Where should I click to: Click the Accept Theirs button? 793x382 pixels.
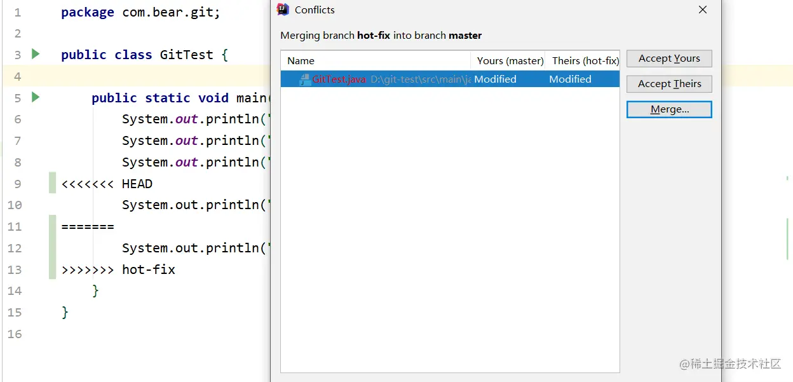coord(669,84)
